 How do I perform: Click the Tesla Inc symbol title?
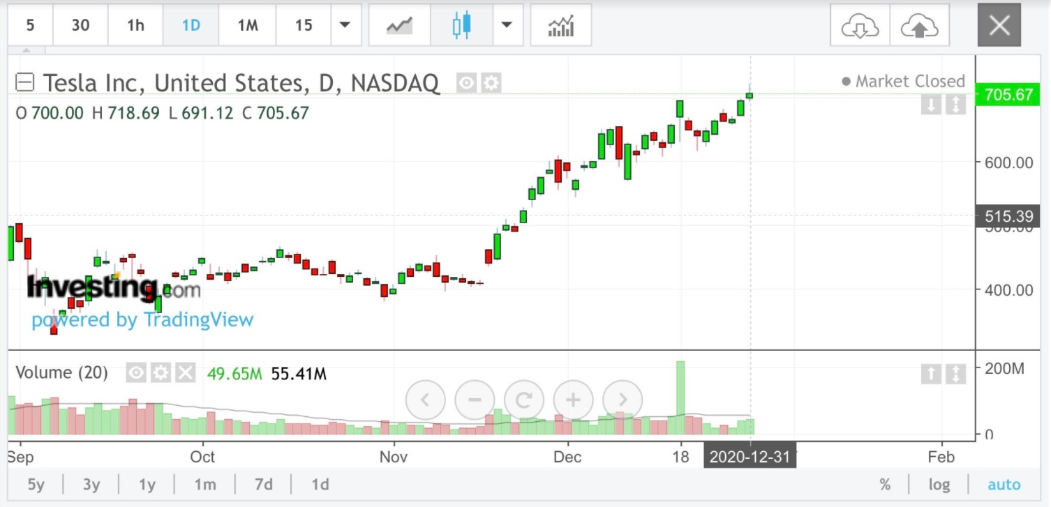coord(241,83)
